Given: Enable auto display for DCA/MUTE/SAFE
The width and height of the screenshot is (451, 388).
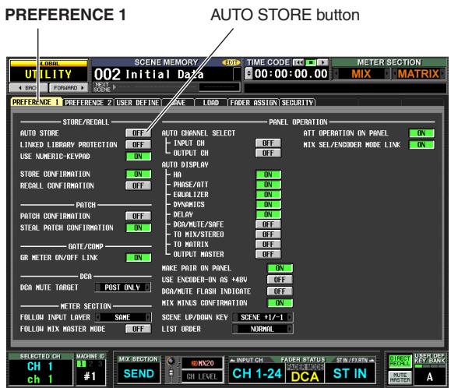Looking at the screenshot, I should coord(268,224).
